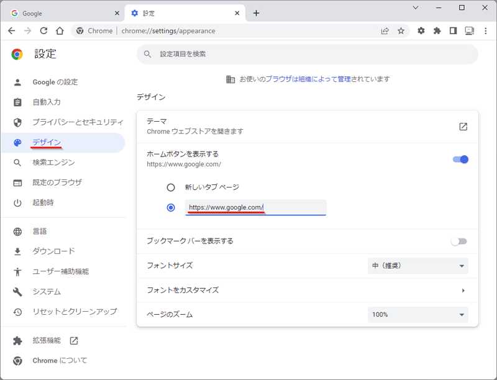Click the https://www.google.com/ URL input field
The image size is (497, 380).
(255, 207)
